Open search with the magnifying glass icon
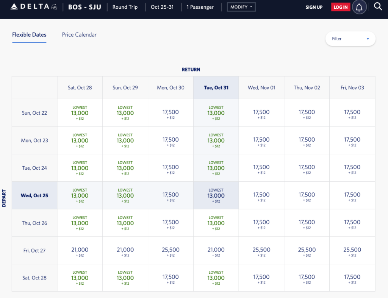Screen dimensions: 388x298 click(x=378, y=6)
